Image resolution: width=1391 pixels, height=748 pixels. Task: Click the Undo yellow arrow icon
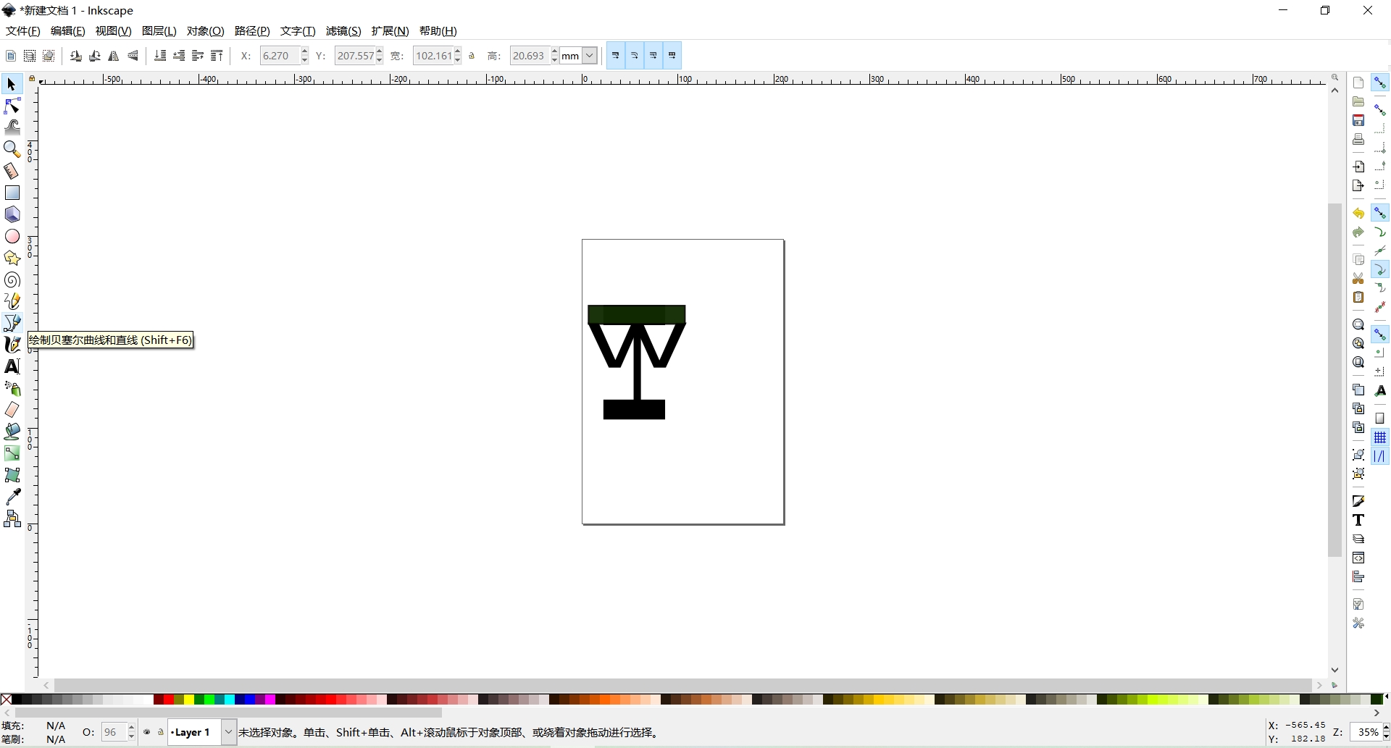click(1358, 214)
